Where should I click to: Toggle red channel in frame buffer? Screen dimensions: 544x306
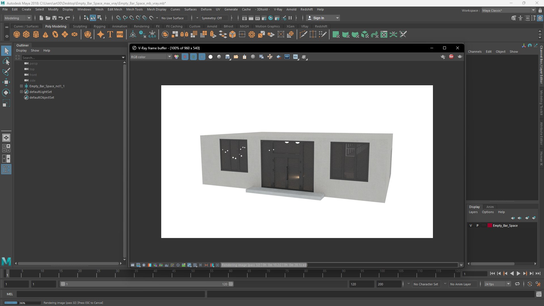click(x=185, y=57)
